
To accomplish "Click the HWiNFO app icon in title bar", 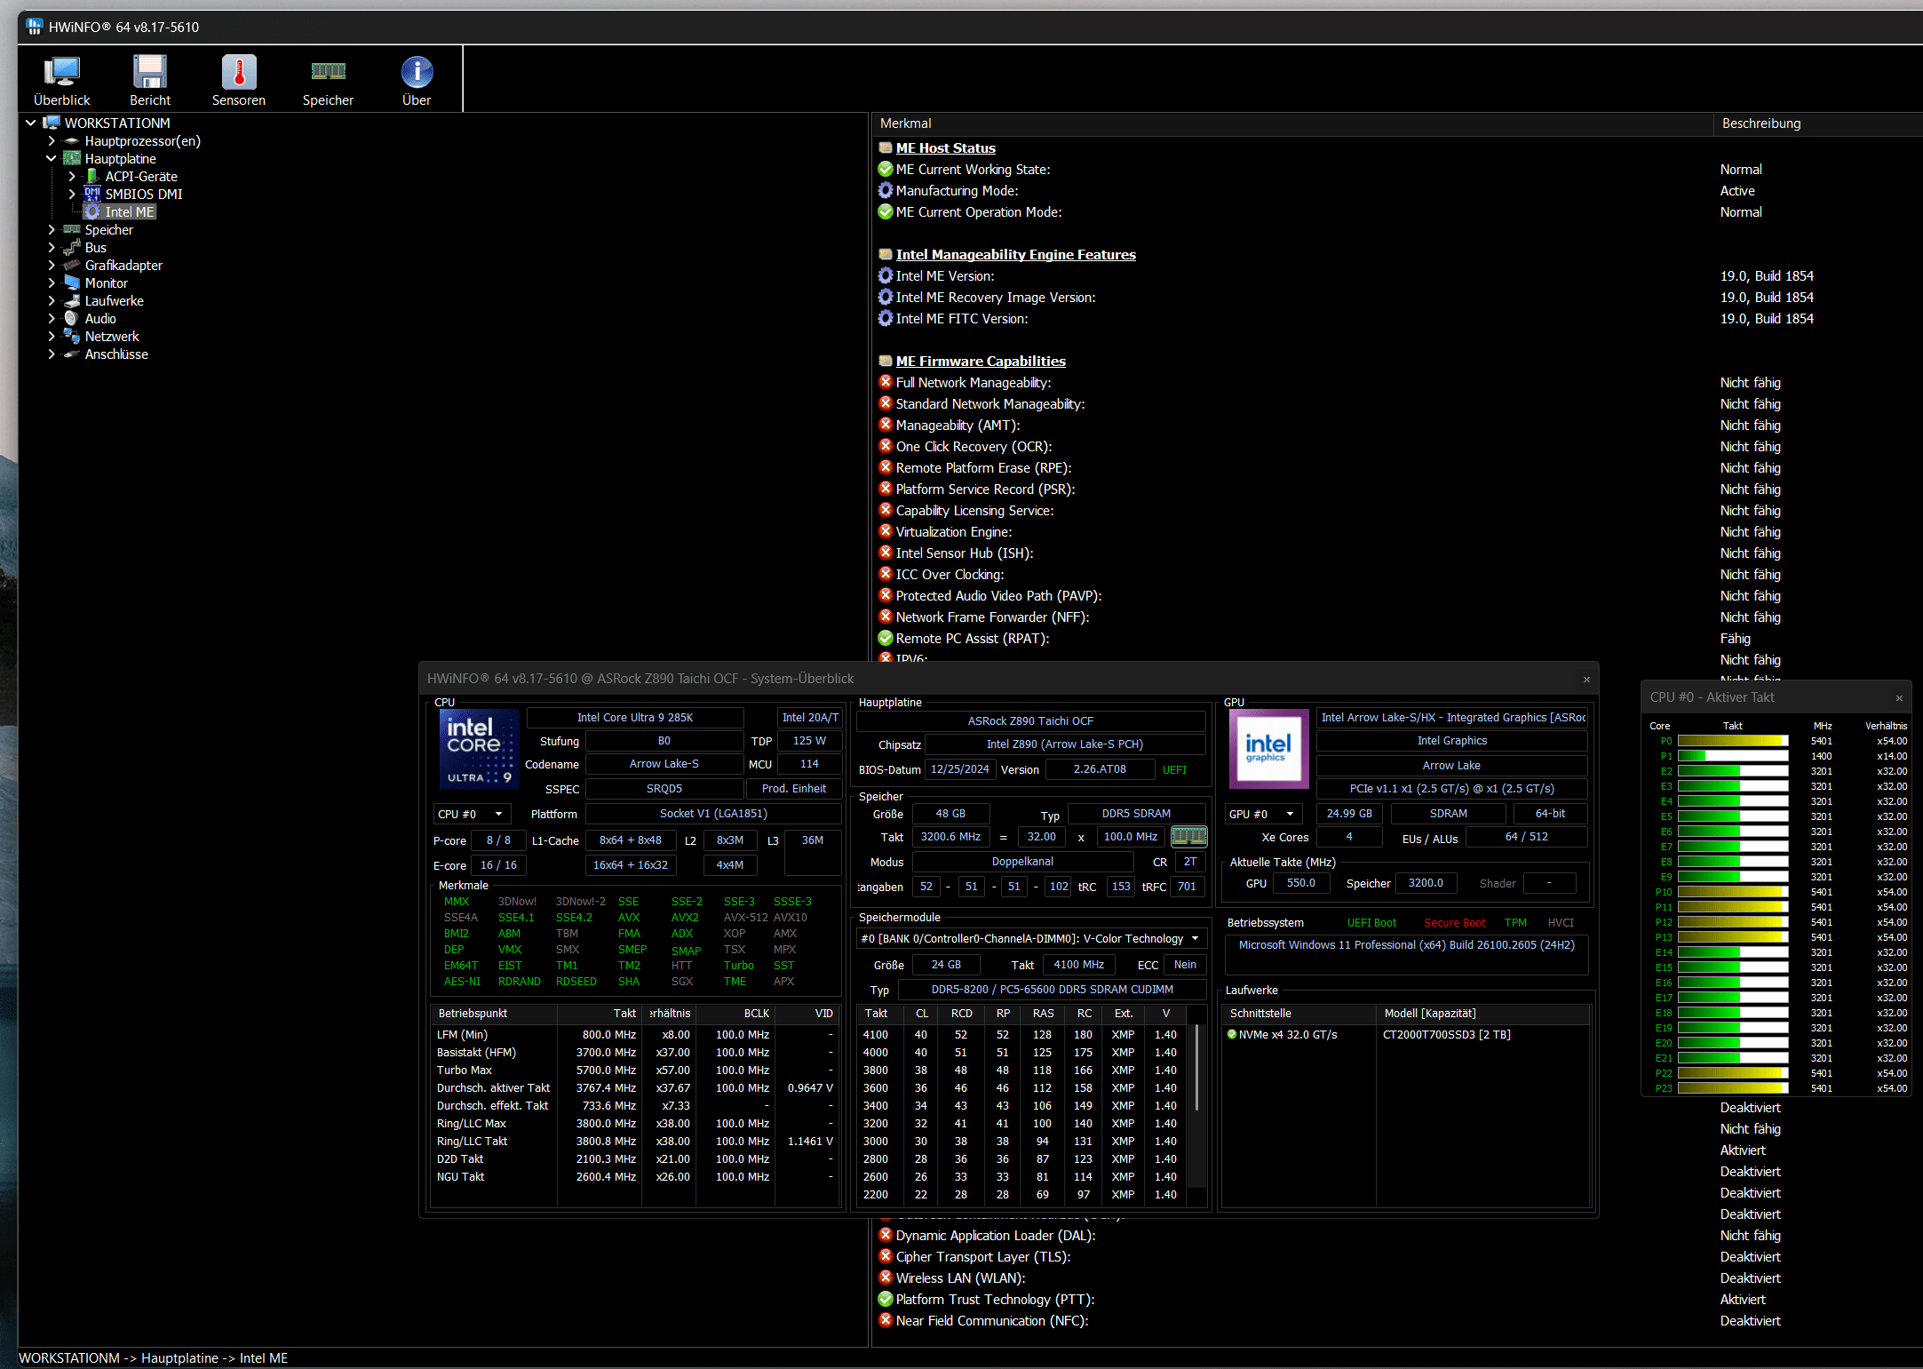I will point(34,27).
